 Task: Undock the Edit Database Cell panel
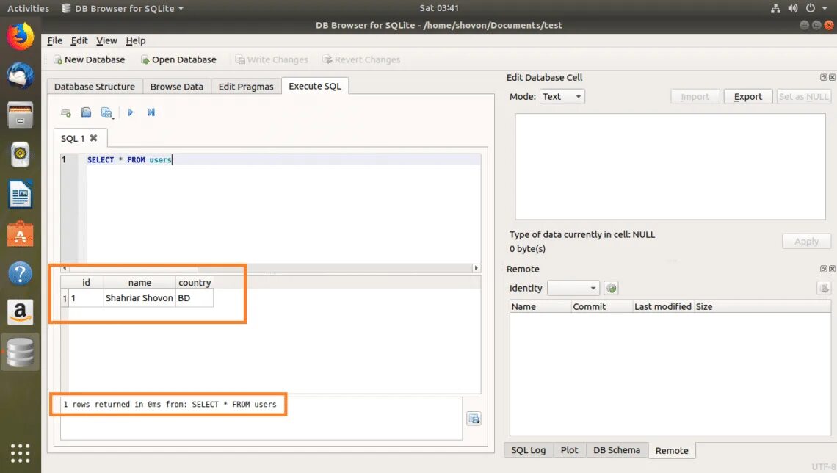(823, 77)
